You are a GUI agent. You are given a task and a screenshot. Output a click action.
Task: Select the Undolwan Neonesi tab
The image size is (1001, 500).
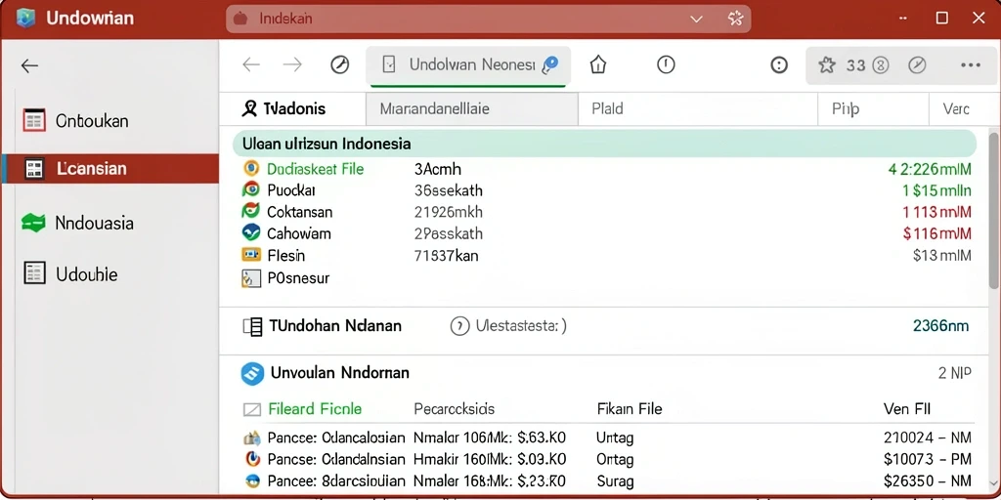pos(468,65)
